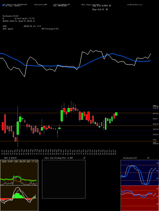Click the 'SI 14/3: 66.61 / 71.73' readout
Image resolution: width=159 pixels, height=211 pixels.
(x=24, y=19)
